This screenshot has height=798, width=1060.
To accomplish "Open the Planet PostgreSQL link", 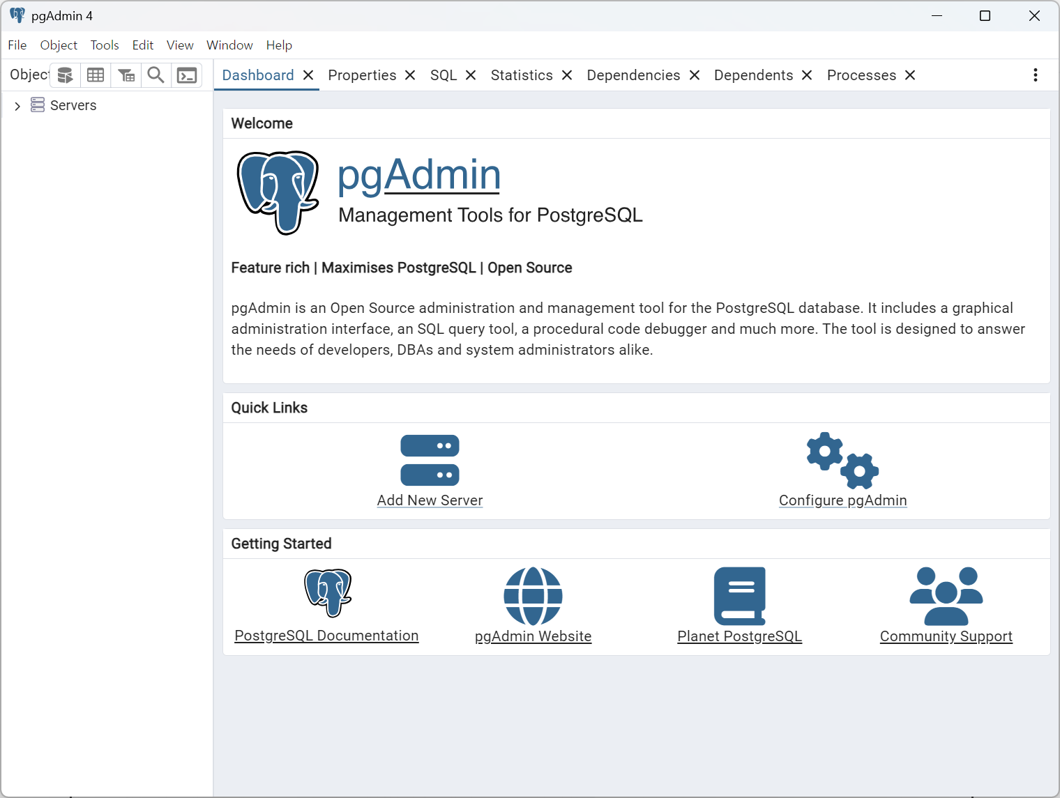I will pyautogui.click(x=739, y=636).
